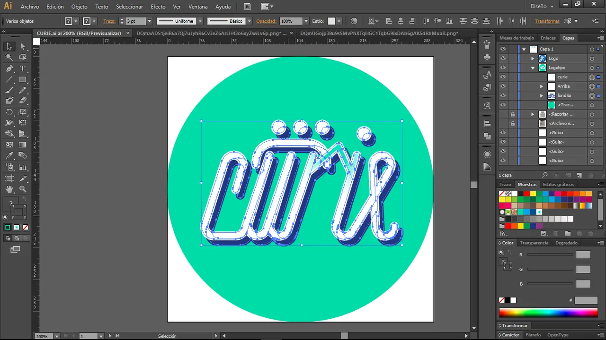
Task: Click the color spectrum bar in Color panel
Action: 548,313
